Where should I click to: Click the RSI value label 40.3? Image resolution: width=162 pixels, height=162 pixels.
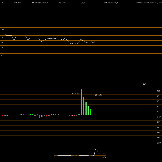point(93,42)
